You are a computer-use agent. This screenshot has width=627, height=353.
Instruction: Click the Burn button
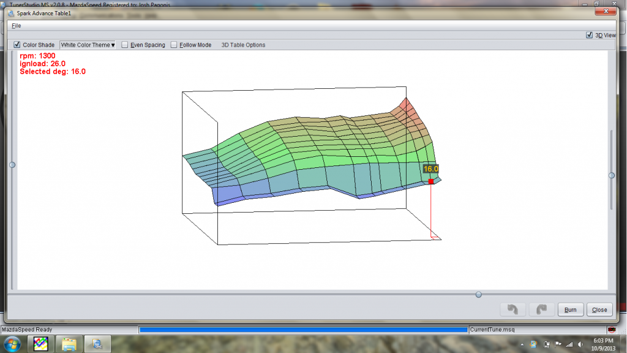(x=570, y=309)
